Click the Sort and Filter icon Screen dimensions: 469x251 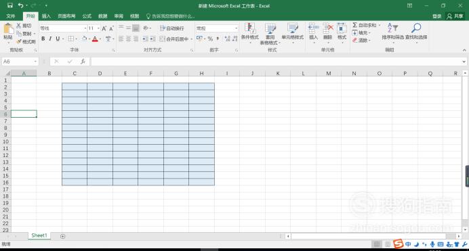pyautogui.click(x=392, y=28)
